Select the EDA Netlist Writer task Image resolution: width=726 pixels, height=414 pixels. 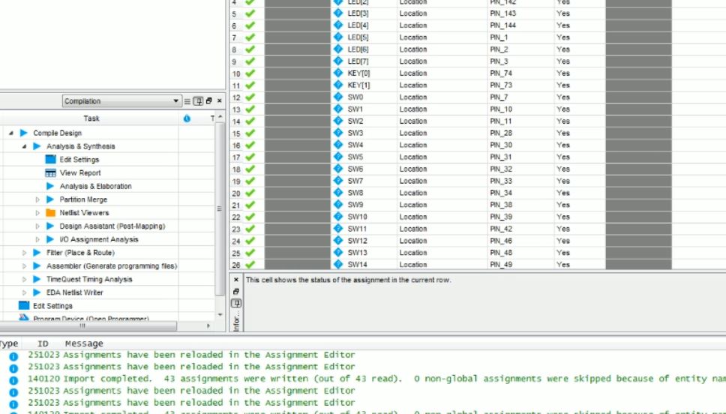[x=75, y=292]
